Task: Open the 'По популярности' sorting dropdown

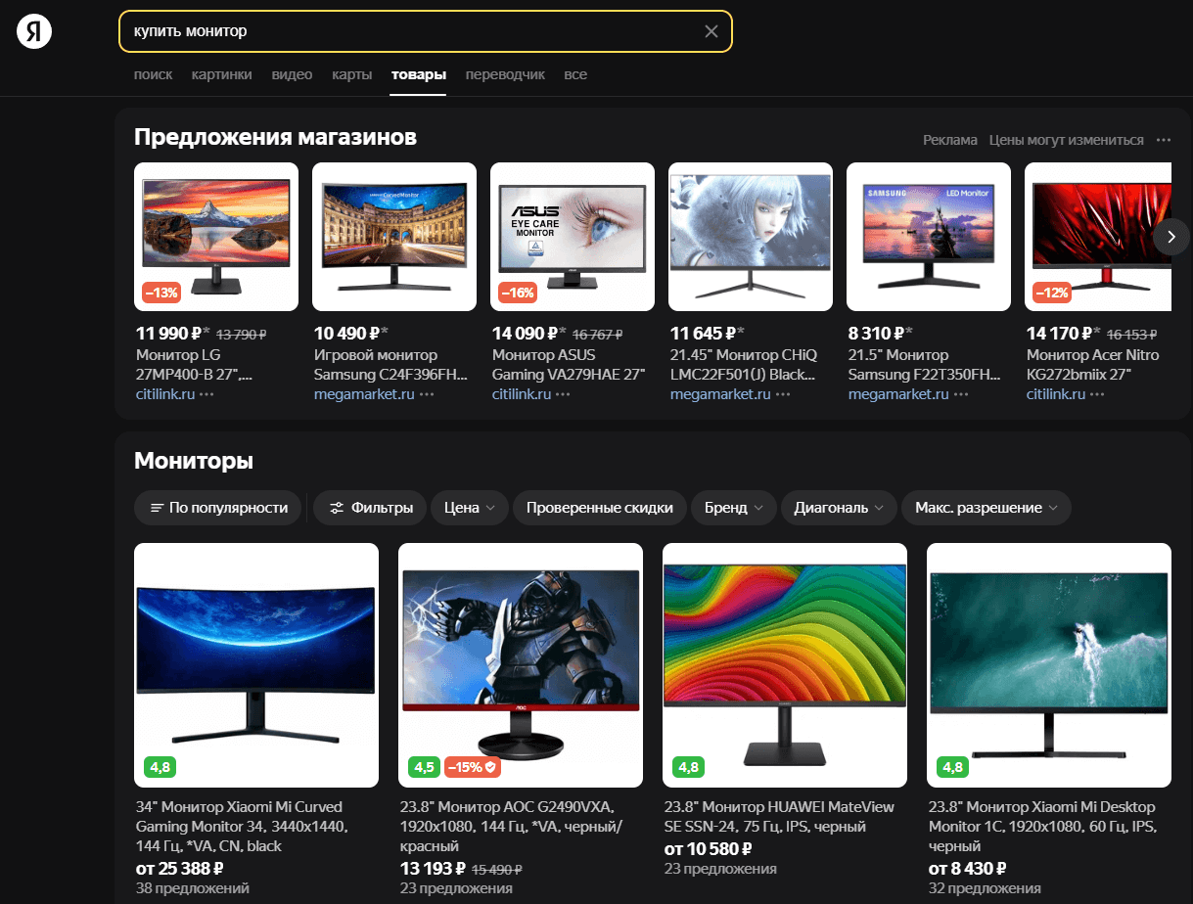Action: 218,508
